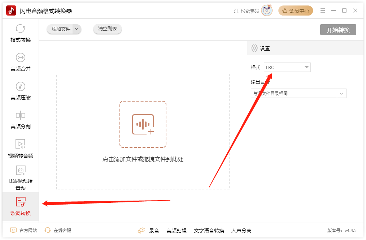Click the 清空列表 clear list button
The image size is (366, 240).
(x=108, y=29)
